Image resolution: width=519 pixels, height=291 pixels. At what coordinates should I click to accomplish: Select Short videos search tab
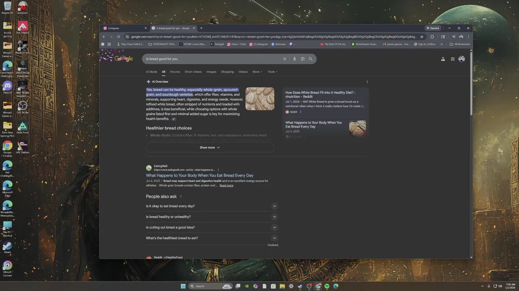193,72
